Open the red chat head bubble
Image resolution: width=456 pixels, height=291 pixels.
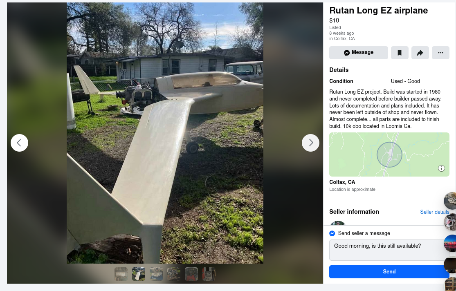pos(450,243)
